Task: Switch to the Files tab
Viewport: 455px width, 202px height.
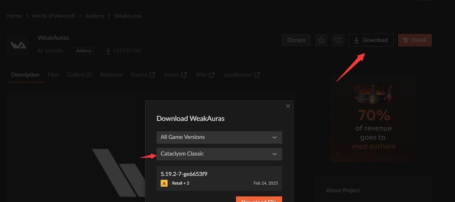Action: [x=53, y=75]
